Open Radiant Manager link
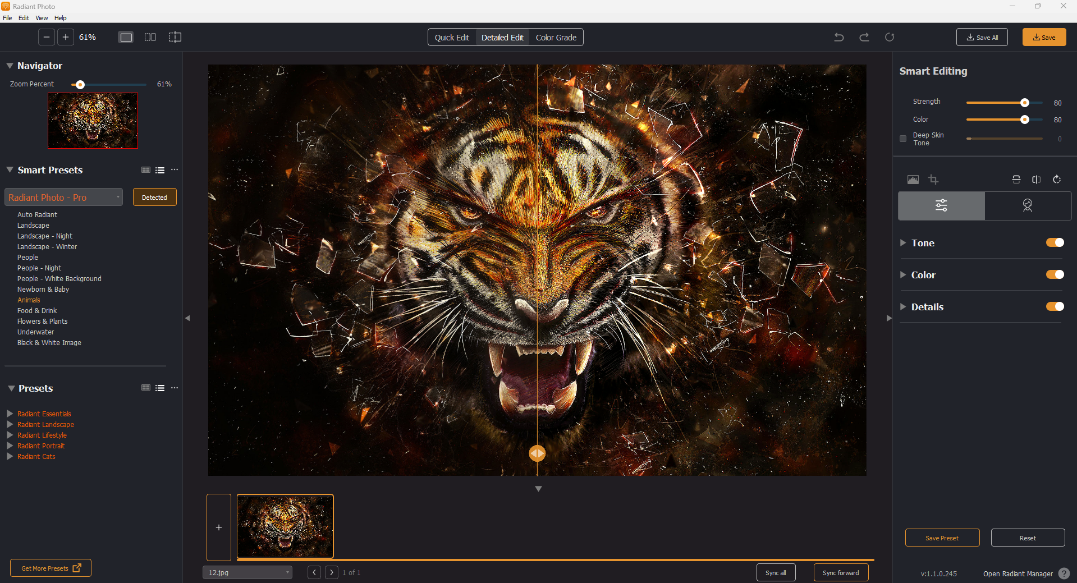1077x583 pixels. [1018, 573]
